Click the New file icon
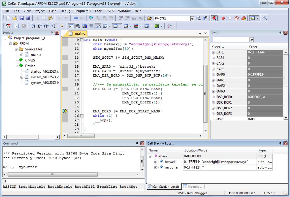Image resolution: width=290 pixels, height=197 pixels. tap(8, 18)
